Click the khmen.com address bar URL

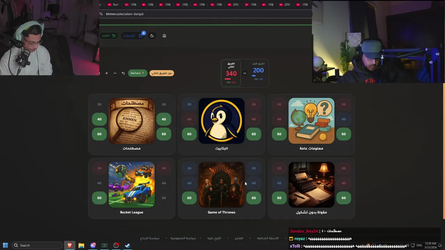coord(125,14)
